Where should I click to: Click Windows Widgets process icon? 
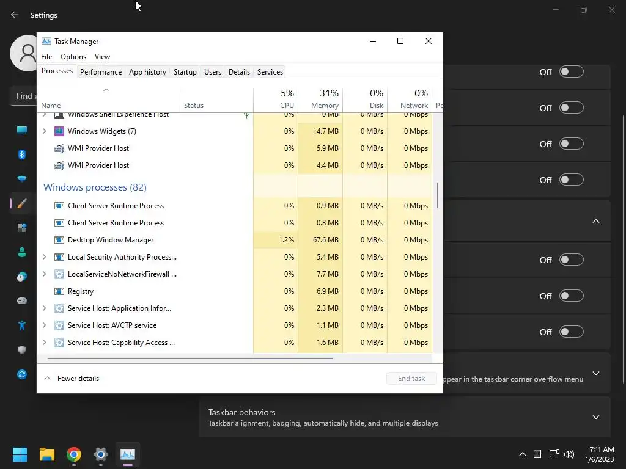[59, 131]
